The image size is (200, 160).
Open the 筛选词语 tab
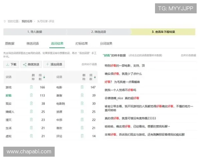33,44
